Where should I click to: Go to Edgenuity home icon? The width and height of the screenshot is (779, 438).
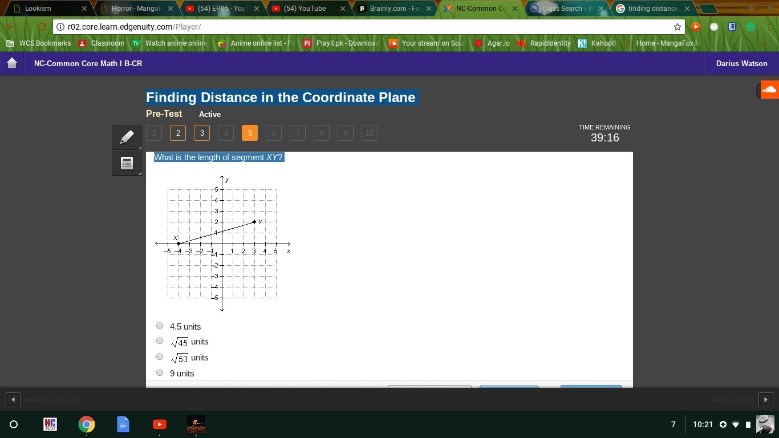(x=12, y=63)
